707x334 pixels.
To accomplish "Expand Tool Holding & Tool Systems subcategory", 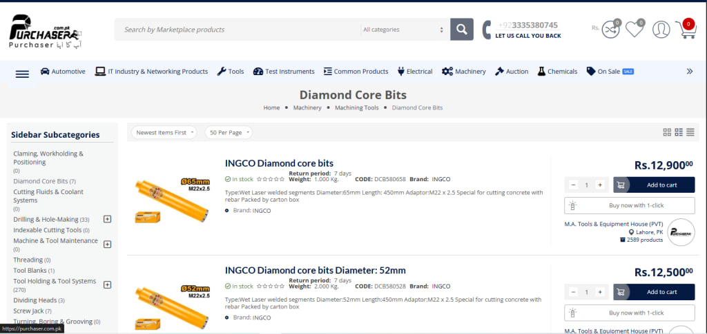I will coord(107,284).
